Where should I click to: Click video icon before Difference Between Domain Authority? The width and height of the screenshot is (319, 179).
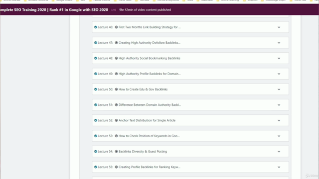[x=116, y=105]
